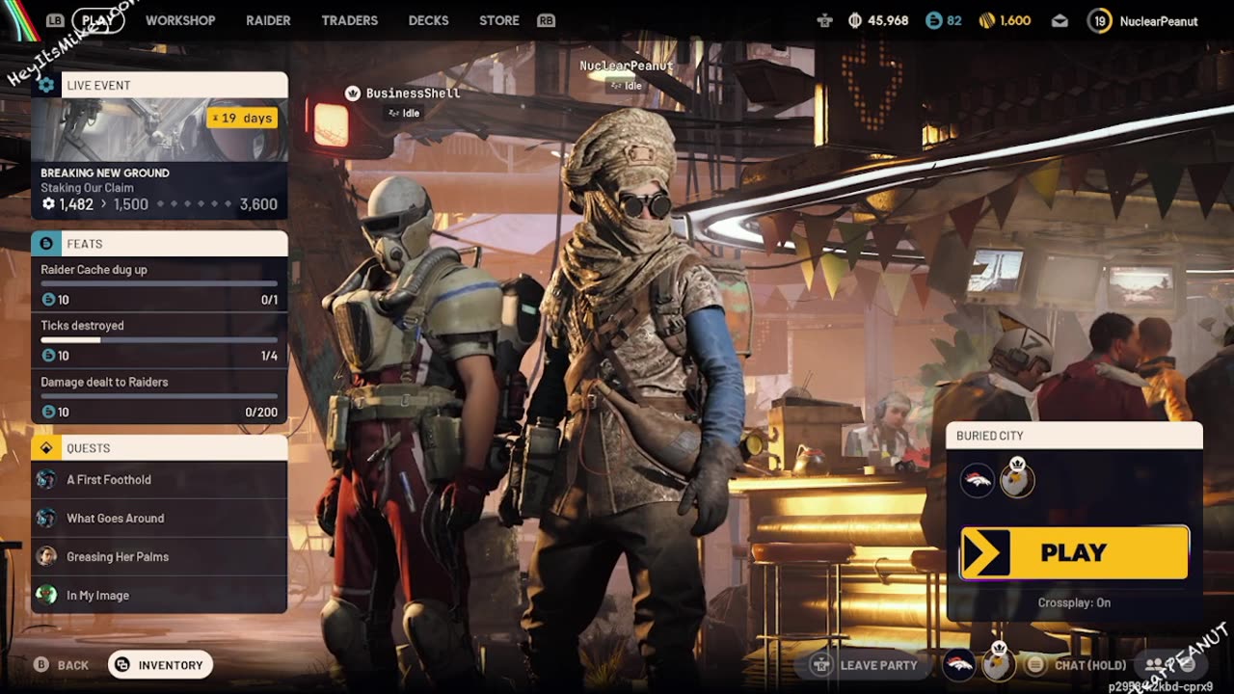1234x694 pixels.
Task: Click the Idle status under BusinessShell
Action: (404, 113)
